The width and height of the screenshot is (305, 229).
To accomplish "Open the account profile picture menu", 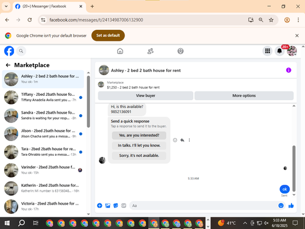I will coord(292,51).
